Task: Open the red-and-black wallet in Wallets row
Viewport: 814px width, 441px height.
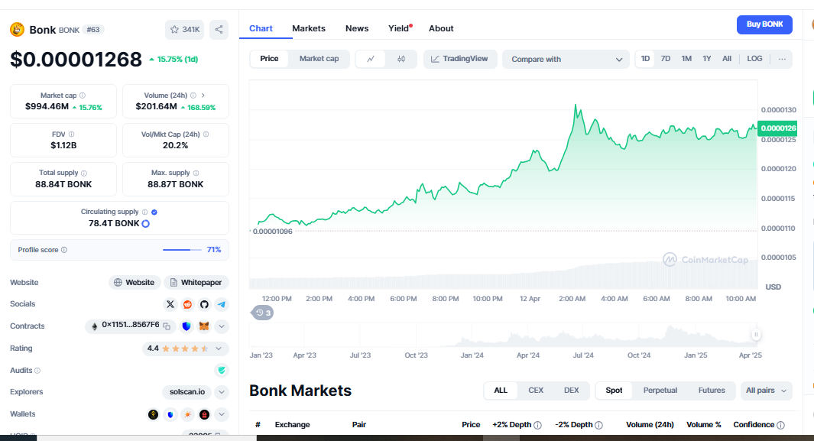Action: tap(205, 414)
